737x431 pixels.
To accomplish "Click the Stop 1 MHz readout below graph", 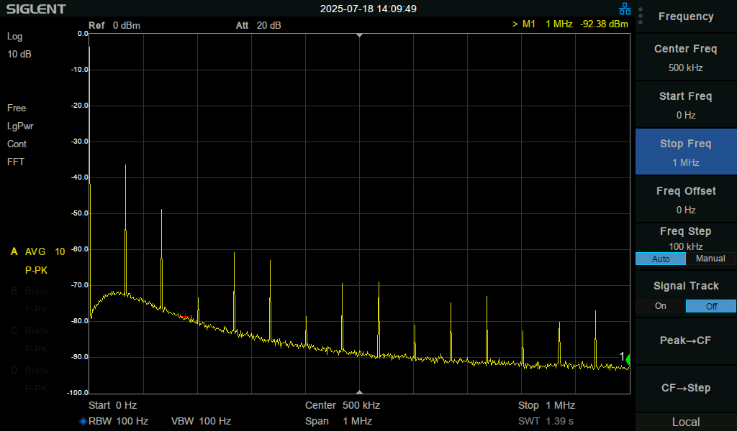I will (x=547, y=405).
